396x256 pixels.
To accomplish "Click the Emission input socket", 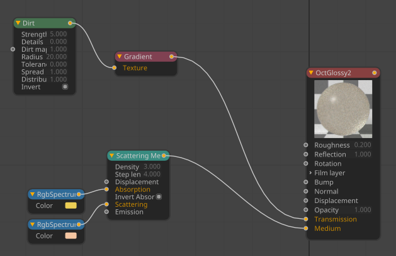I will click(x=106, y=212).
